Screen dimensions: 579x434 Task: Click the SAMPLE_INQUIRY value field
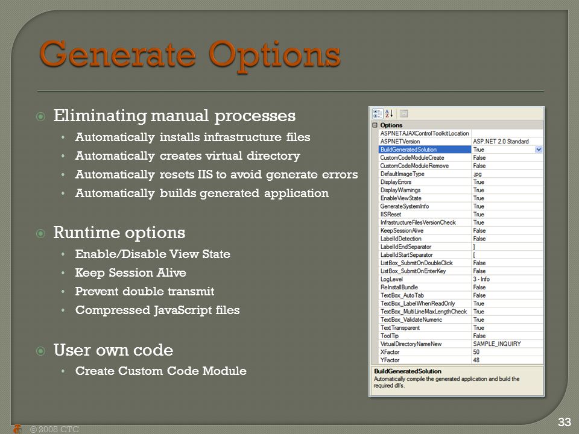[507, 344]
